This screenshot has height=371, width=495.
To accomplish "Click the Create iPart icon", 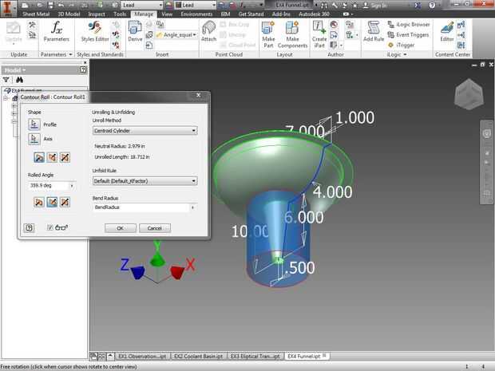I will 319,34.
